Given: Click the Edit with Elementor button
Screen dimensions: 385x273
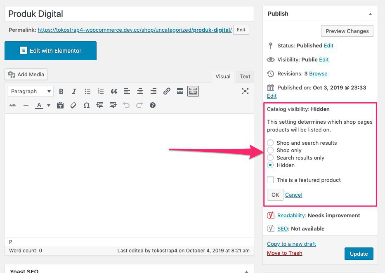Looking at the screenshot, I should (51, 51).
